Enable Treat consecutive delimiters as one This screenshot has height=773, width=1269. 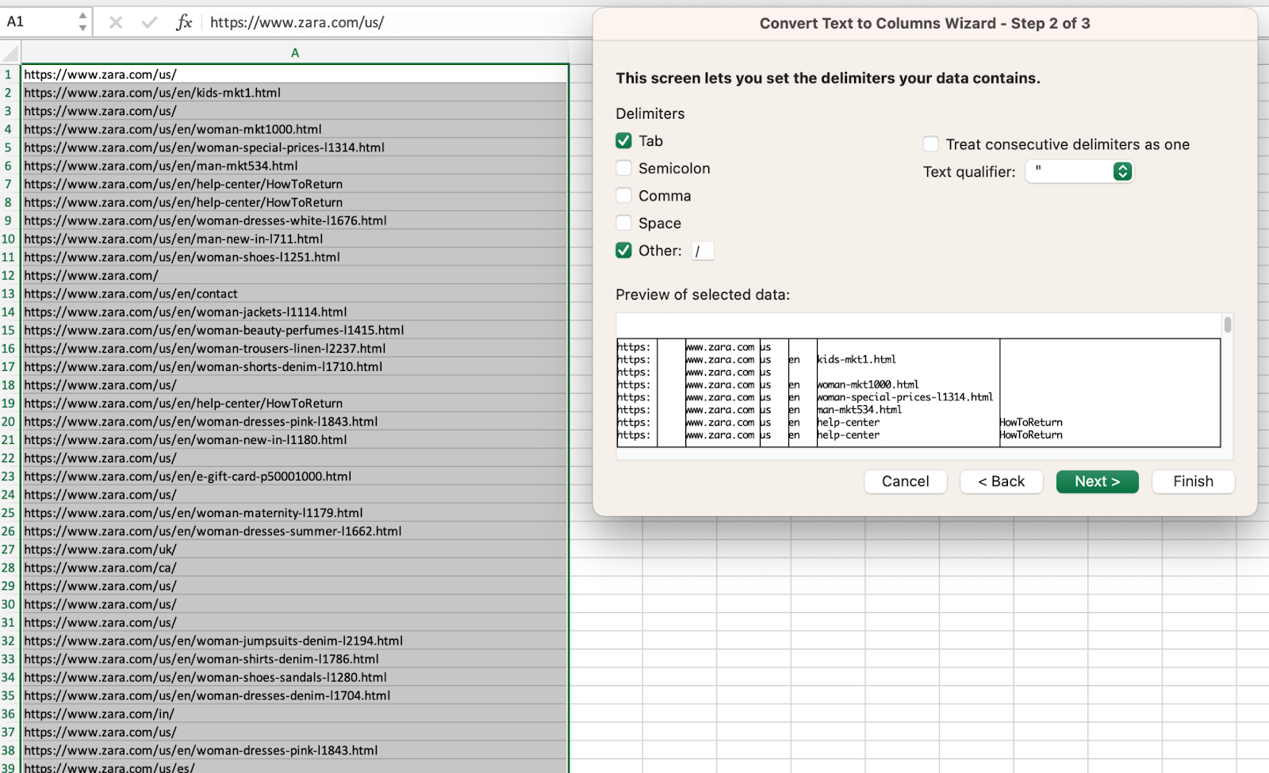coord(931,144)
